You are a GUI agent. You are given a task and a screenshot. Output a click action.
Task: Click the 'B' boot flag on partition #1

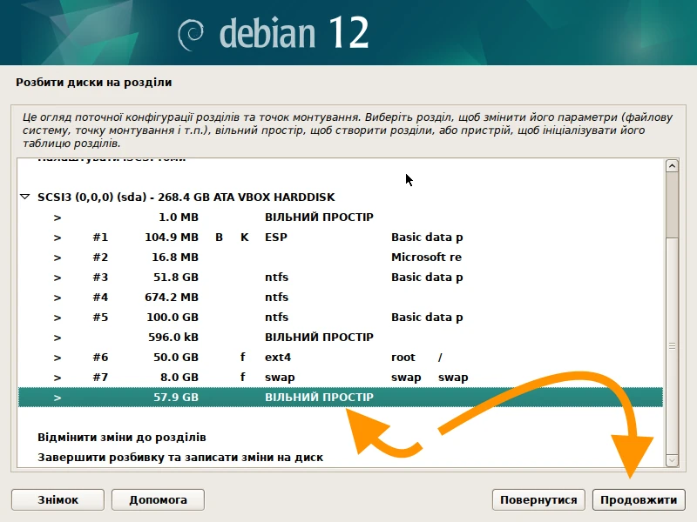coord(220,237)
